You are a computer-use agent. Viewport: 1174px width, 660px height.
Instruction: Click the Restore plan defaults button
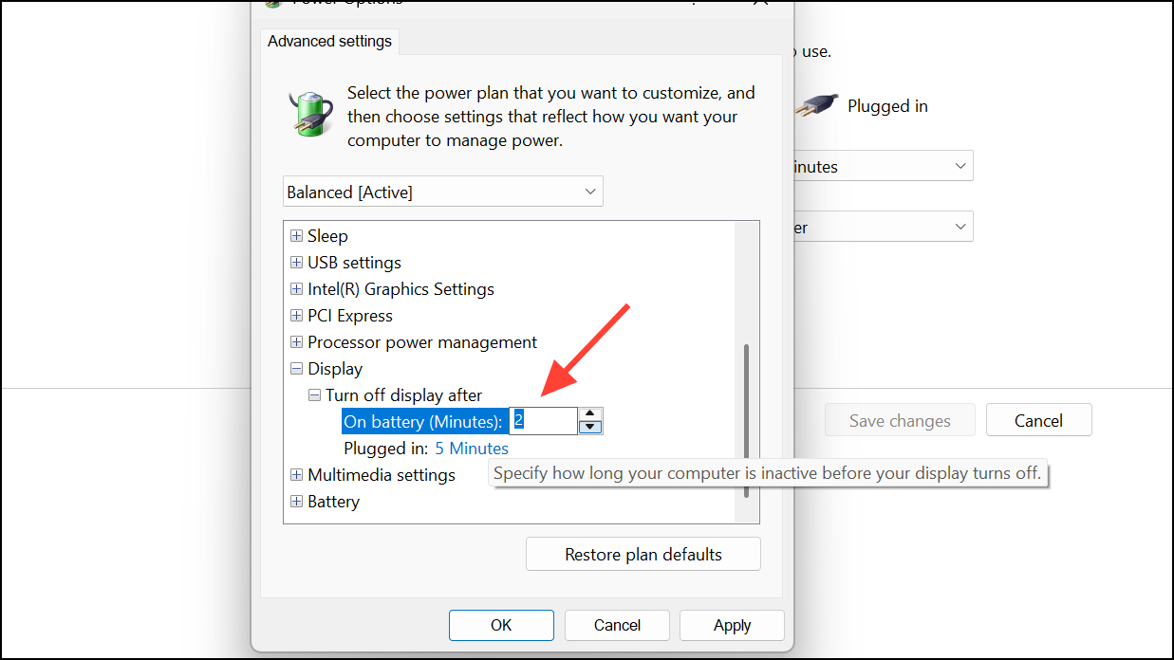click(x=643, y=553)
